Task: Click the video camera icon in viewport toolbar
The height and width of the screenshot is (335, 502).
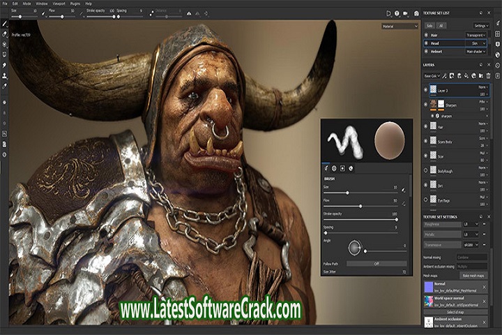Action: click(x=406, y=13)
